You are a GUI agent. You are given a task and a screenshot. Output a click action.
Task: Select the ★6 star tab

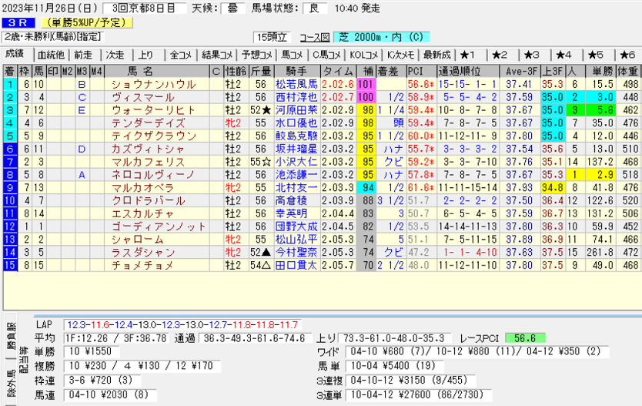tap(626, 55)
